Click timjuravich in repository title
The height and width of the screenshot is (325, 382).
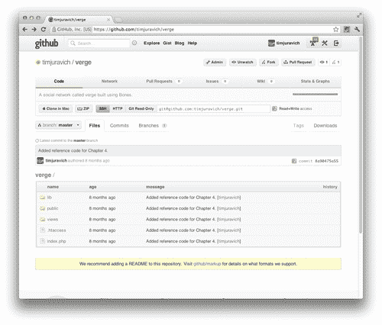(x=56, y=63)
